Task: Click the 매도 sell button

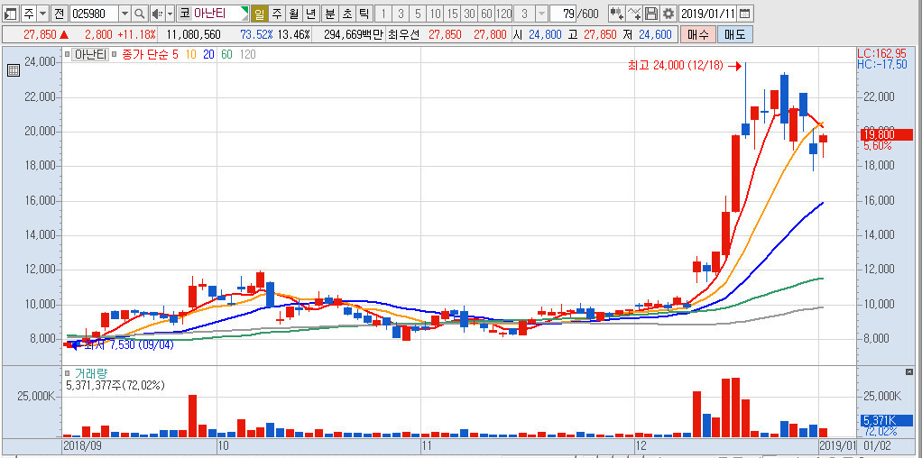Action: (x=735, y=34)
